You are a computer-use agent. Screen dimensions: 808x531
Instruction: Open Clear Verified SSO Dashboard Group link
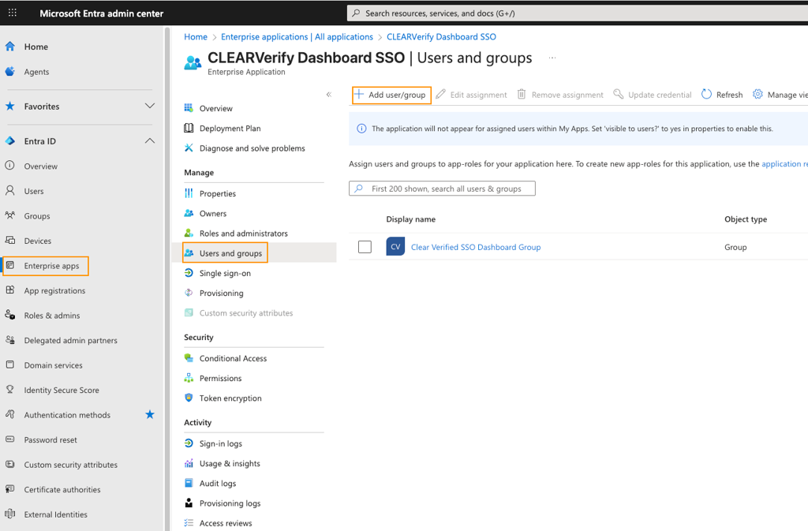click(x=476, y=247)
